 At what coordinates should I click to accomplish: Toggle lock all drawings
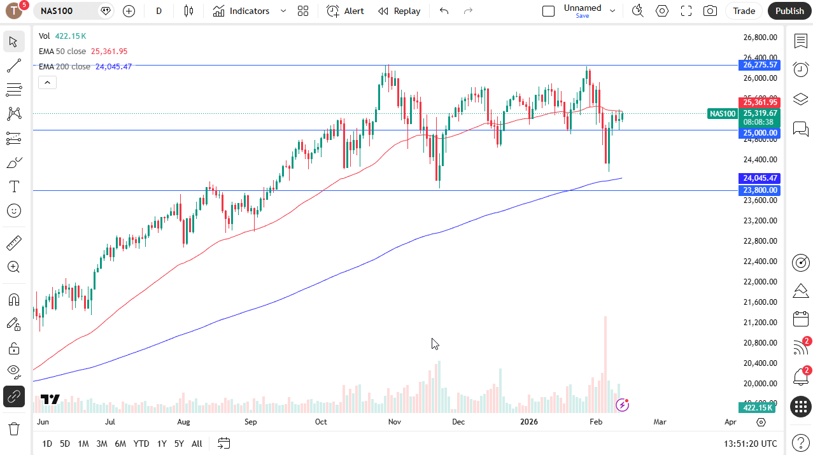click(x=13, y=348)
